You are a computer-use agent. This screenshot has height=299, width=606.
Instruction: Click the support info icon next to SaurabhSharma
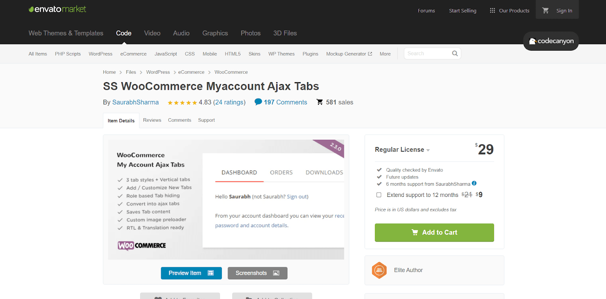(x=474, y=183)
